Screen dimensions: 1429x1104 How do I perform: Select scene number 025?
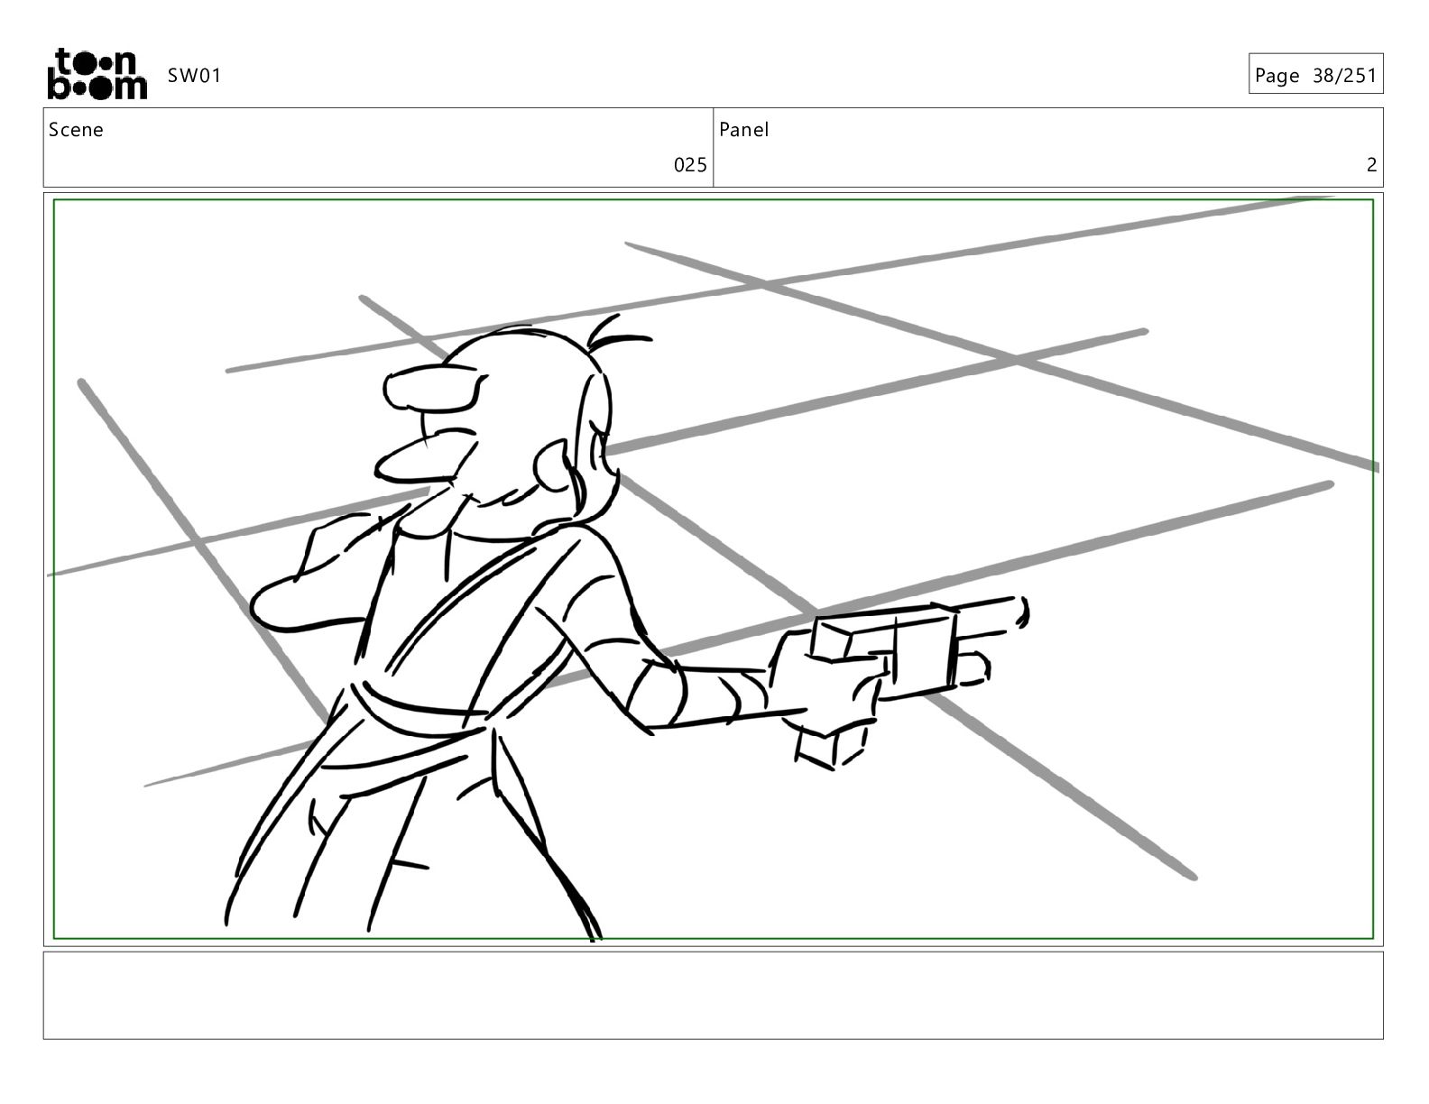pyautogui.click(x=690, y=165)
